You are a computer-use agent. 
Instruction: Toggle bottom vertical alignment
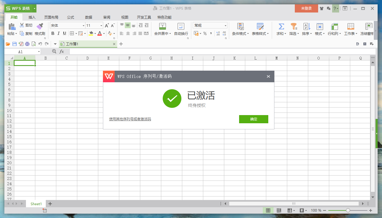pyautogui.click(x=134, y=25)
